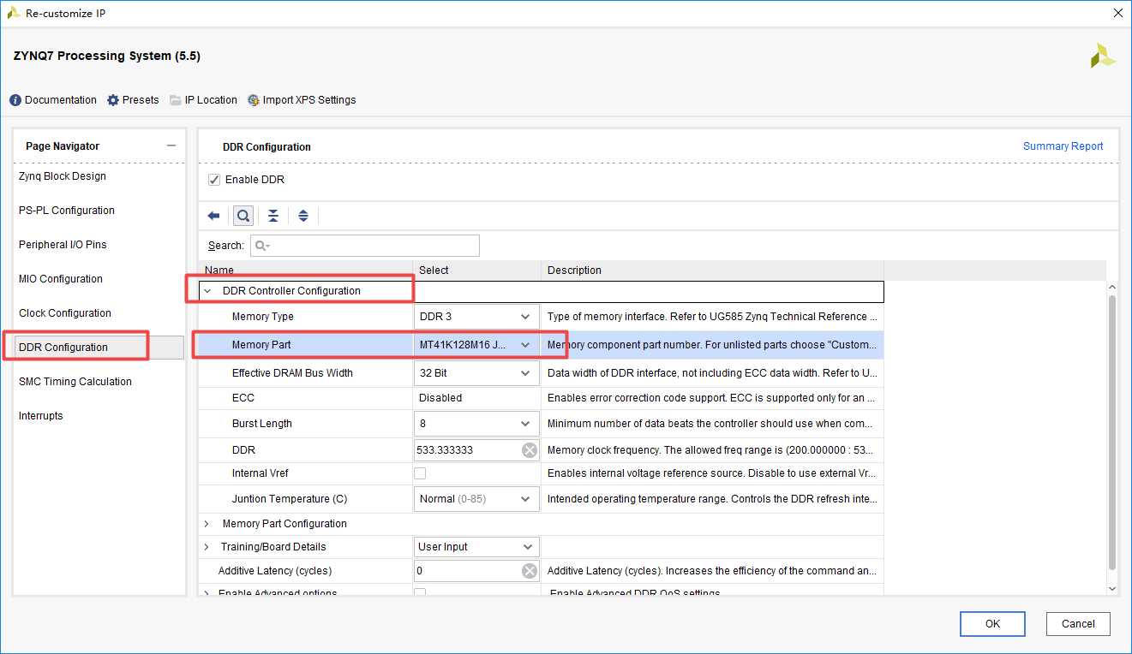Click the ECC Disabled value
Viewport: 1132px width, 654px height.
point(440,398)
